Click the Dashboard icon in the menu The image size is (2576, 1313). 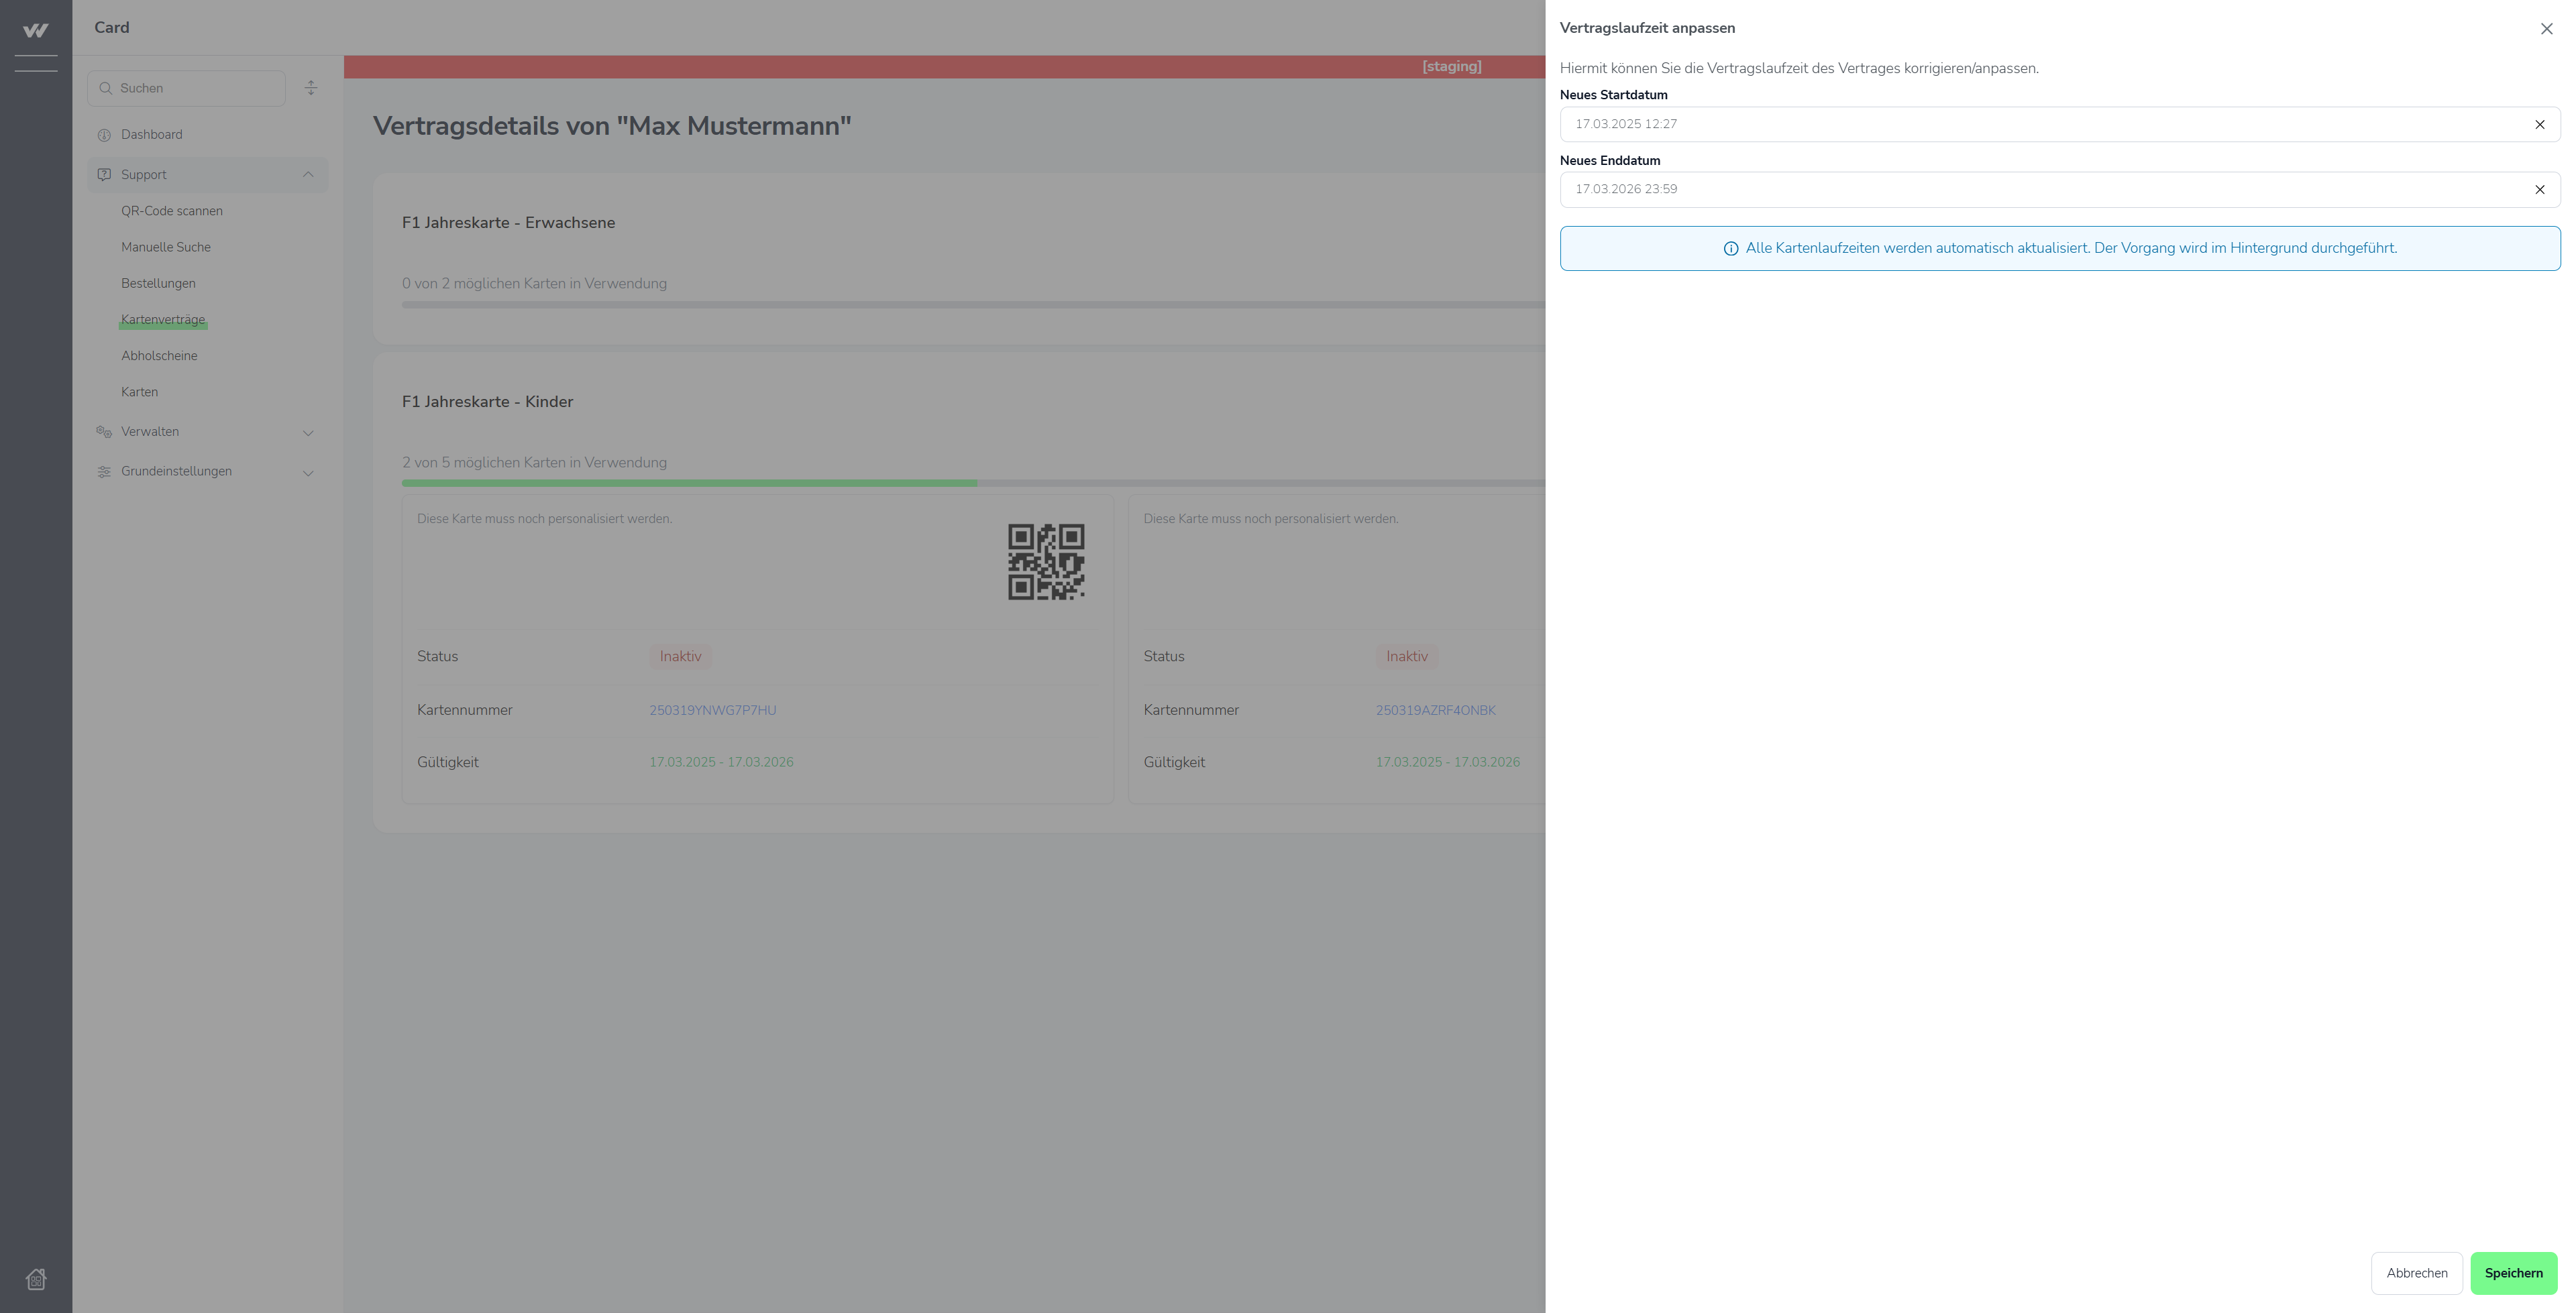click(104, 135)
